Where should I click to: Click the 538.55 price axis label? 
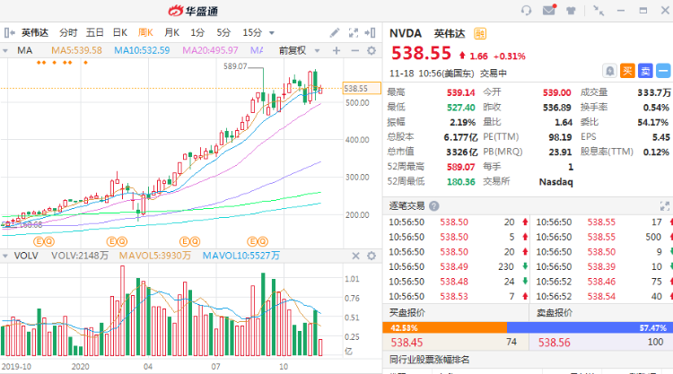(362, 89)
